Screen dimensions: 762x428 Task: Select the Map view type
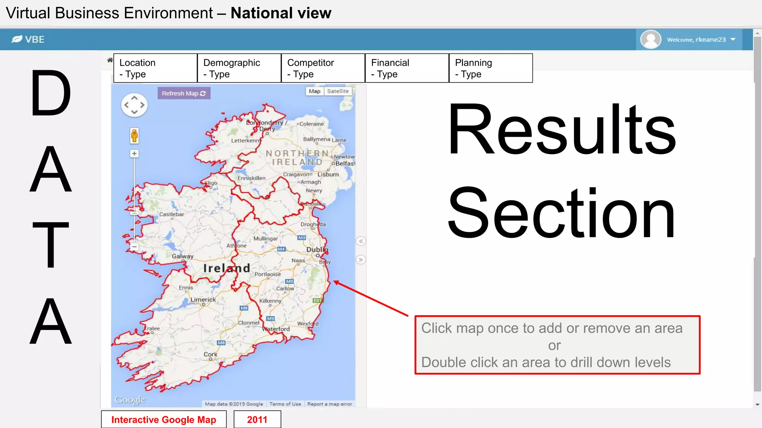[314, 91]
